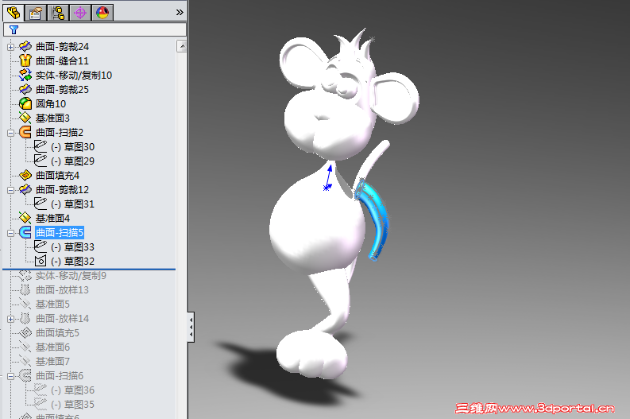Screen dimensions: 630x419
Task: Click the 曲面-剪裁25 trim icon
Action: 25,89
